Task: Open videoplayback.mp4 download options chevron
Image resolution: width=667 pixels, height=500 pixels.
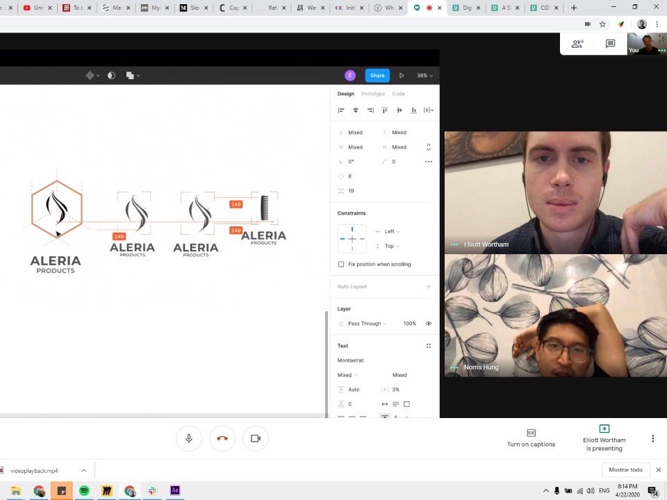Action: click(x=84, y=470)
